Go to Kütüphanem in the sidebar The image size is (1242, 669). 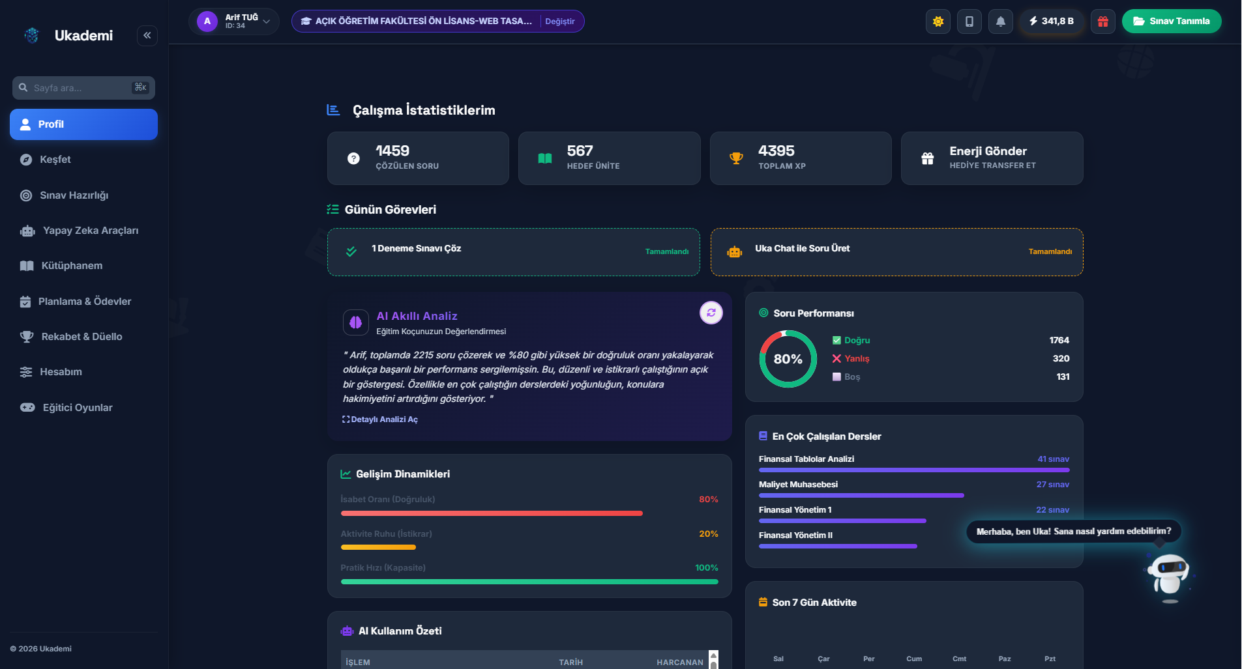coord(83,266)
